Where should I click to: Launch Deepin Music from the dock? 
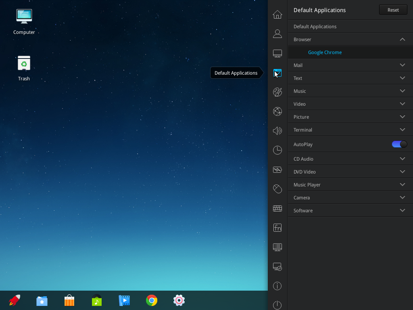pyautogui.click(x=97, y=300)
